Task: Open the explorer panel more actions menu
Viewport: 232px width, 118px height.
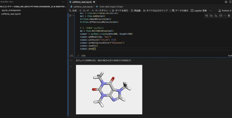Action: tap(63, 2)
